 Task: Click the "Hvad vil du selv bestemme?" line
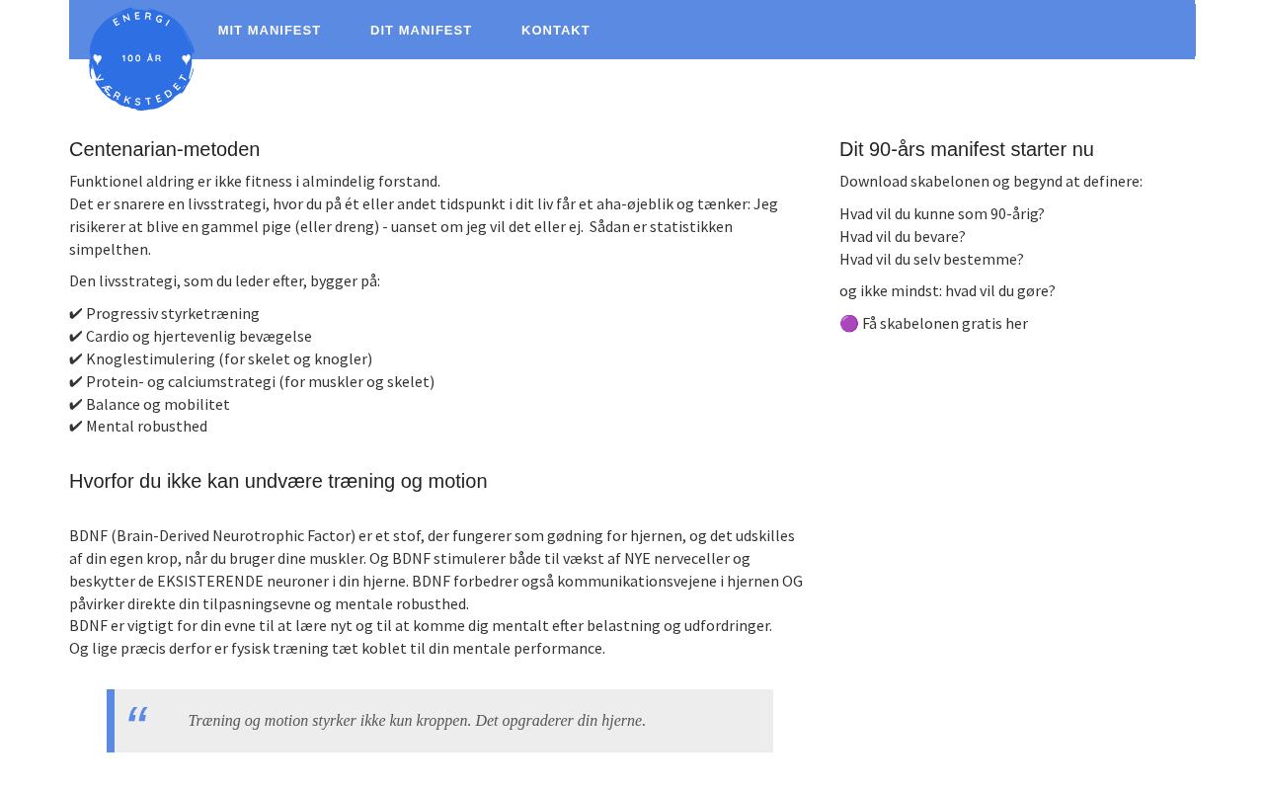point(930,260)
